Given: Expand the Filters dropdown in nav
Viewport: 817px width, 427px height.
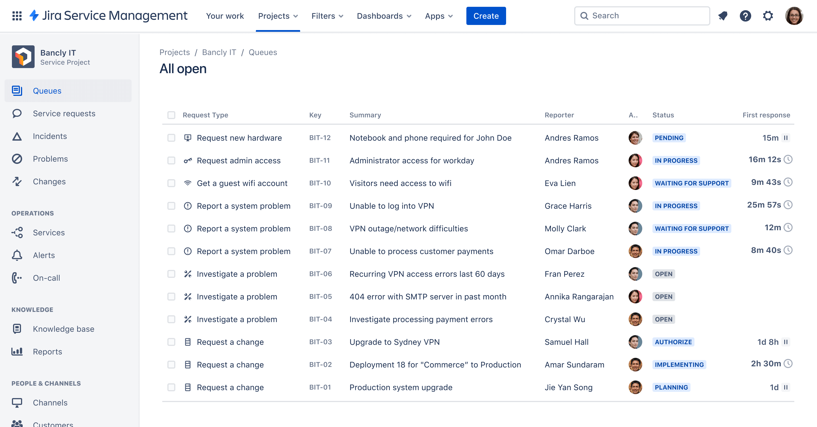Looking at the screenshot, I should tap(327, 16).
